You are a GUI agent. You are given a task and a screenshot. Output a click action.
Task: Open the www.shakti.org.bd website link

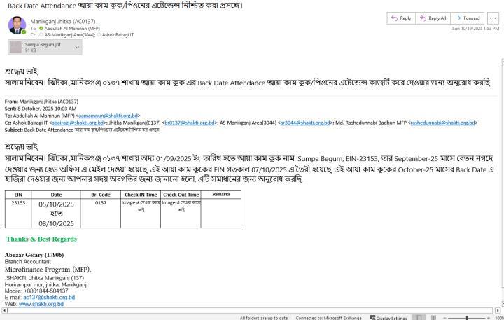click(x=41, y=304)
